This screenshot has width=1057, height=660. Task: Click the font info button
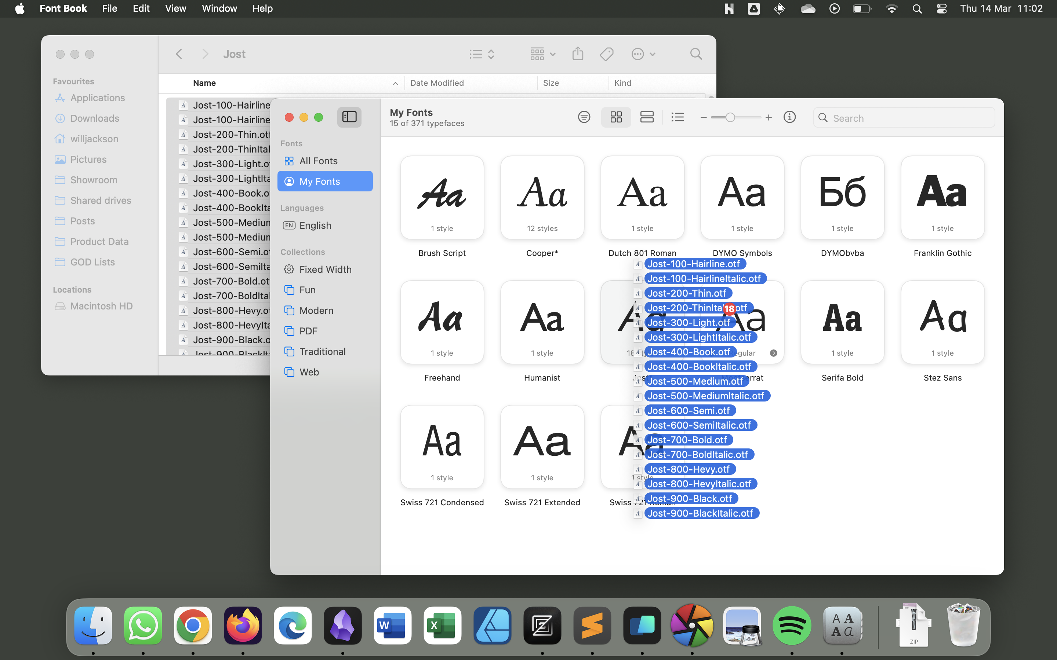click(x=789, y=117)
